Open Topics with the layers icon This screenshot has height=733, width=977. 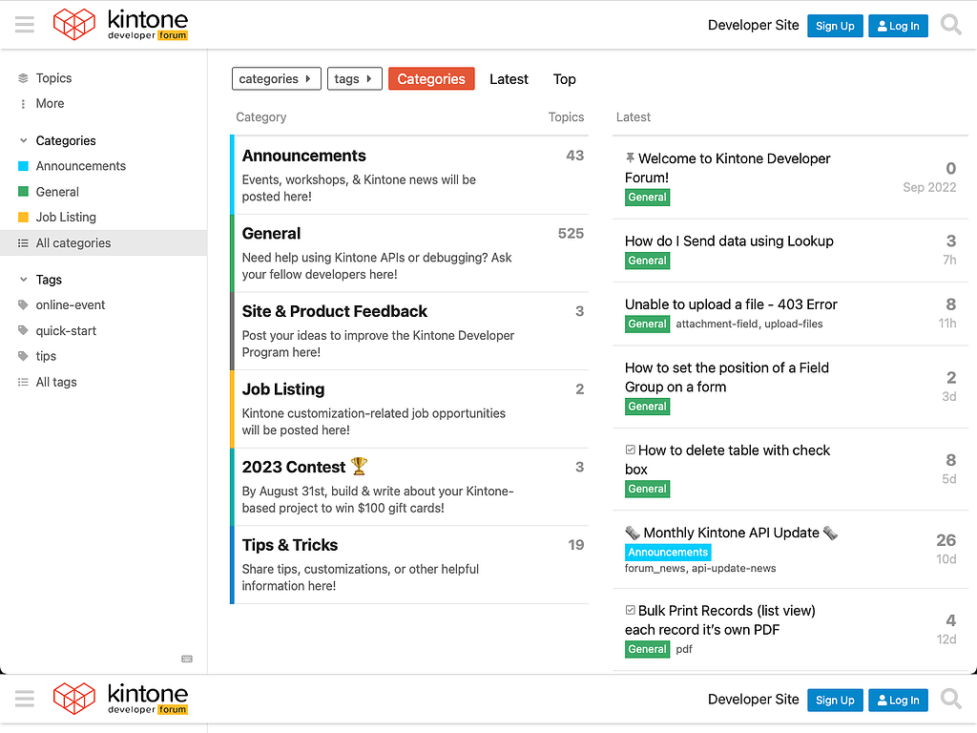(24, 78)
